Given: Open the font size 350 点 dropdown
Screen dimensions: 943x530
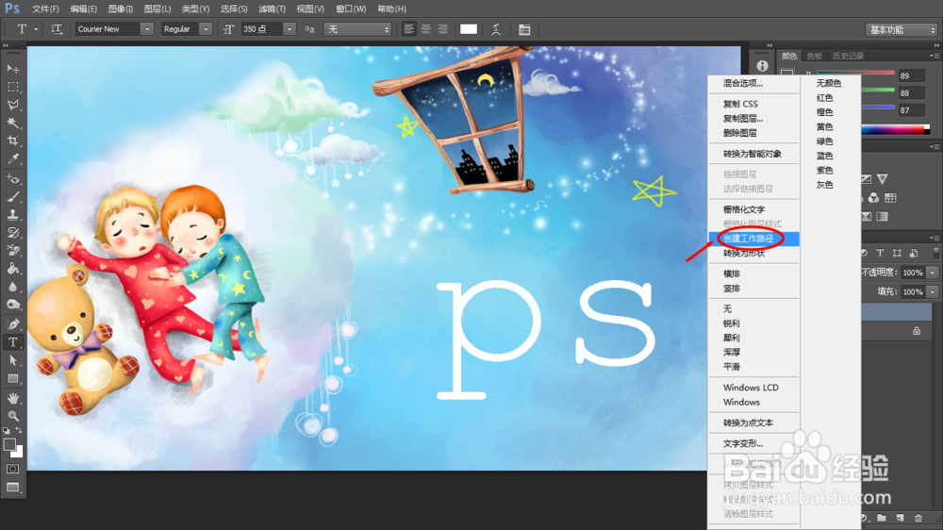Looking at the screenshot, I should pos(290,29).
